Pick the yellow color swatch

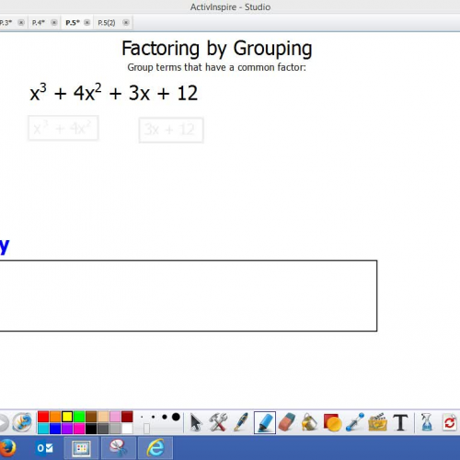pyautogui.click(x=67, y=417)
